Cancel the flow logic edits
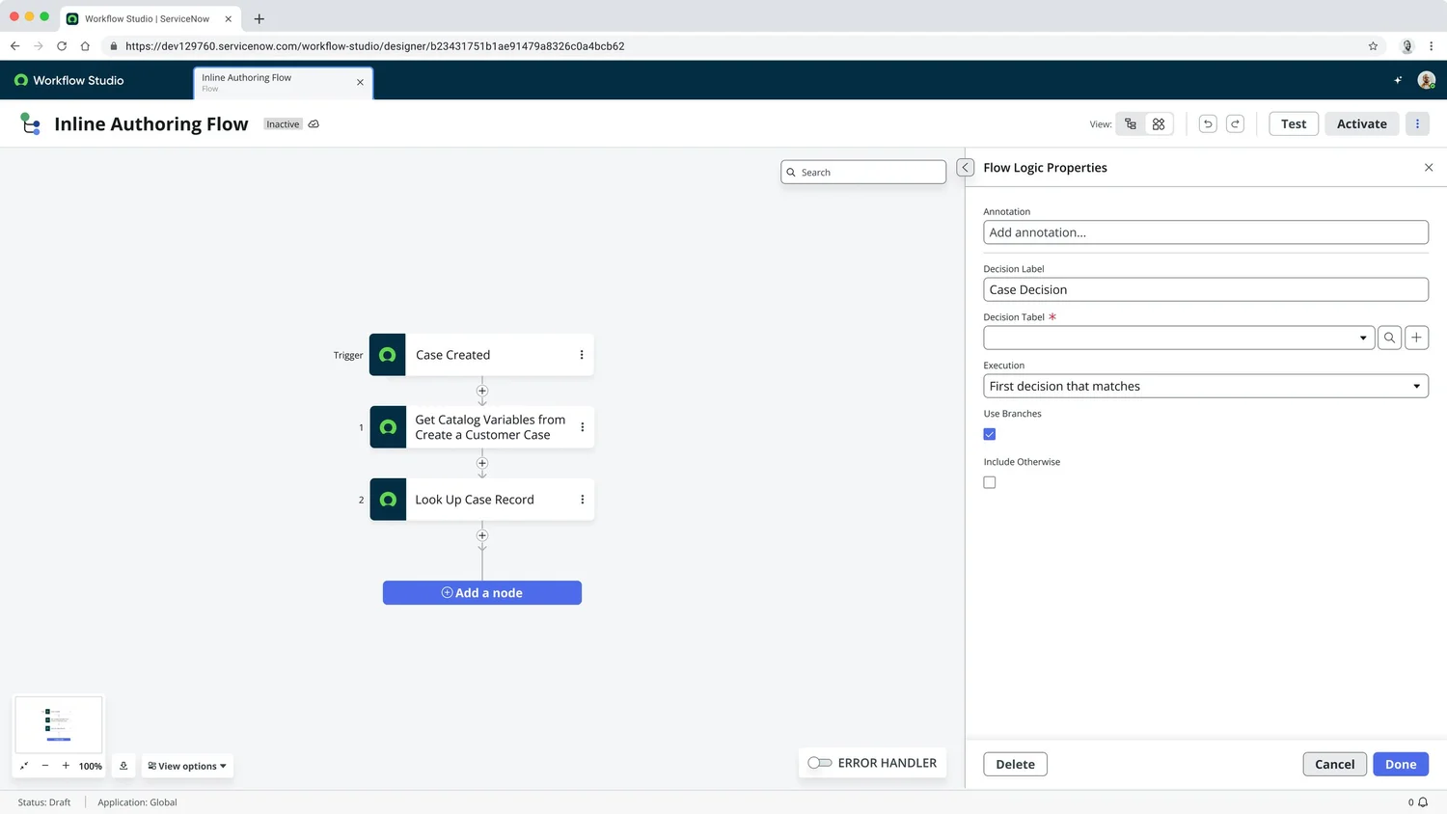The image size is (1447, 814). click(1334, 764)
